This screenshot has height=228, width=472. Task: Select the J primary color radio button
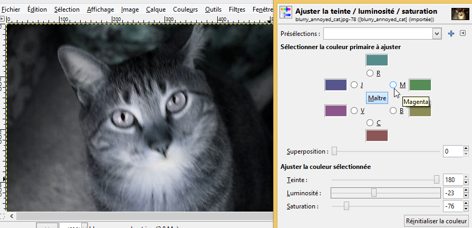[354, 85]
